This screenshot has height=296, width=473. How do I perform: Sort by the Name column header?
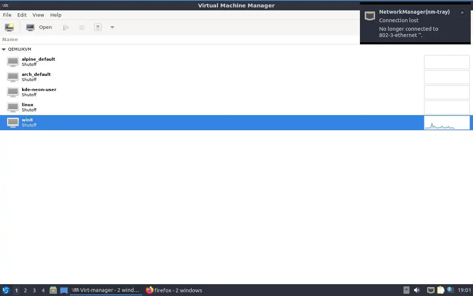click(x=10, y=39)
